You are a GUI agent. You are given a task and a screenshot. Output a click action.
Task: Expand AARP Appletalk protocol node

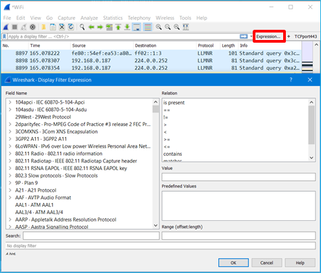10,219
